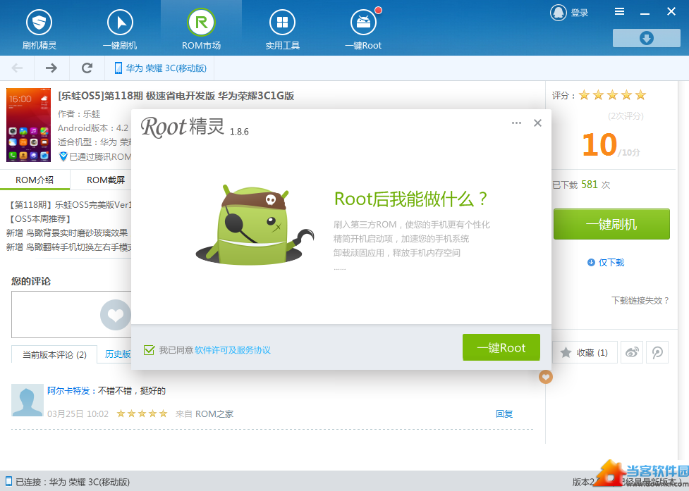This screenshot has height=491, width=689.
Task: Click the 收藏 favorite button
Action: point(585,352)
